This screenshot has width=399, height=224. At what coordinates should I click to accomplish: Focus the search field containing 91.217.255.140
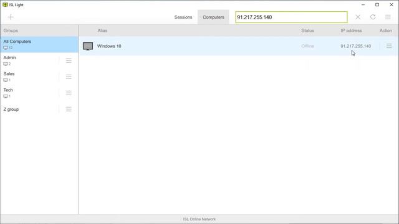(291, 17)
